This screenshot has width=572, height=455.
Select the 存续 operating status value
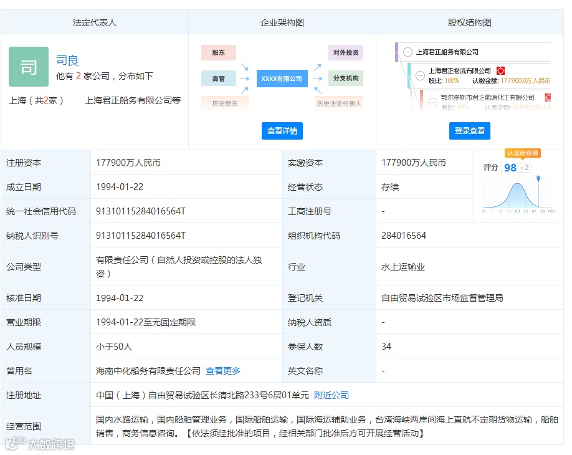click(390, 187)
